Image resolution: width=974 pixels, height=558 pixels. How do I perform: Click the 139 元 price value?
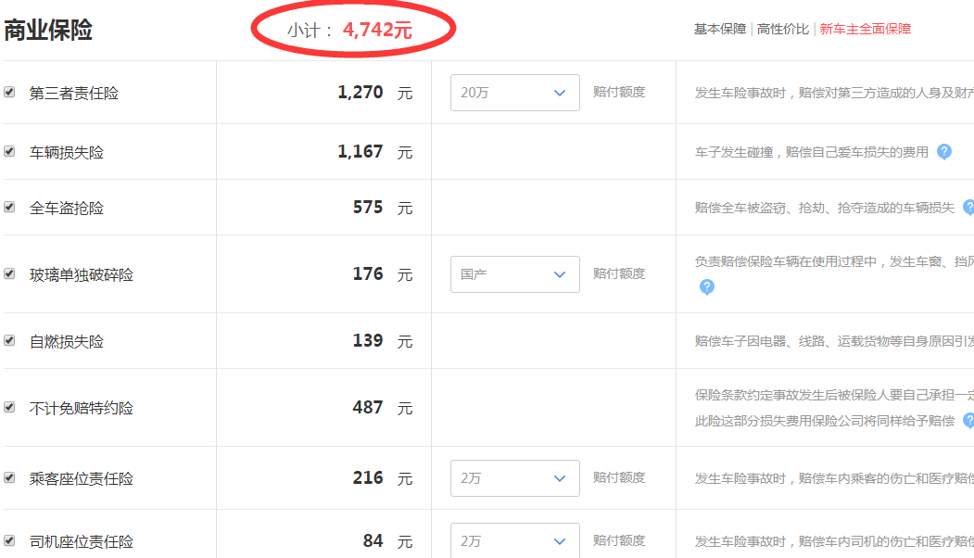pos(383,340)
